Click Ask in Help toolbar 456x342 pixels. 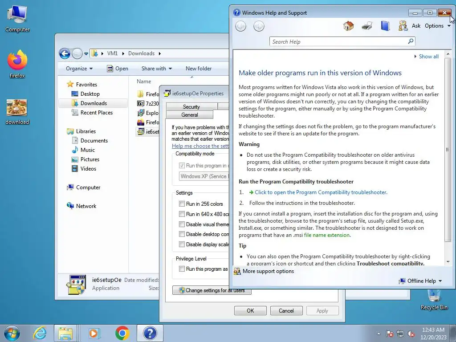pyautogui.click(x=416, y=26)
